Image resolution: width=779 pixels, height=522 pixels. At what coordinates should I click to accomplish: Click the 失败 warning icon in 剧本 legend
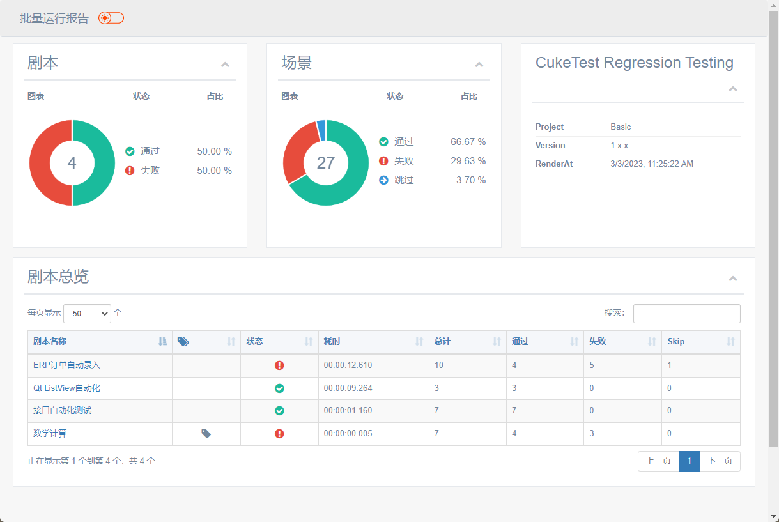tap(130, 171)
